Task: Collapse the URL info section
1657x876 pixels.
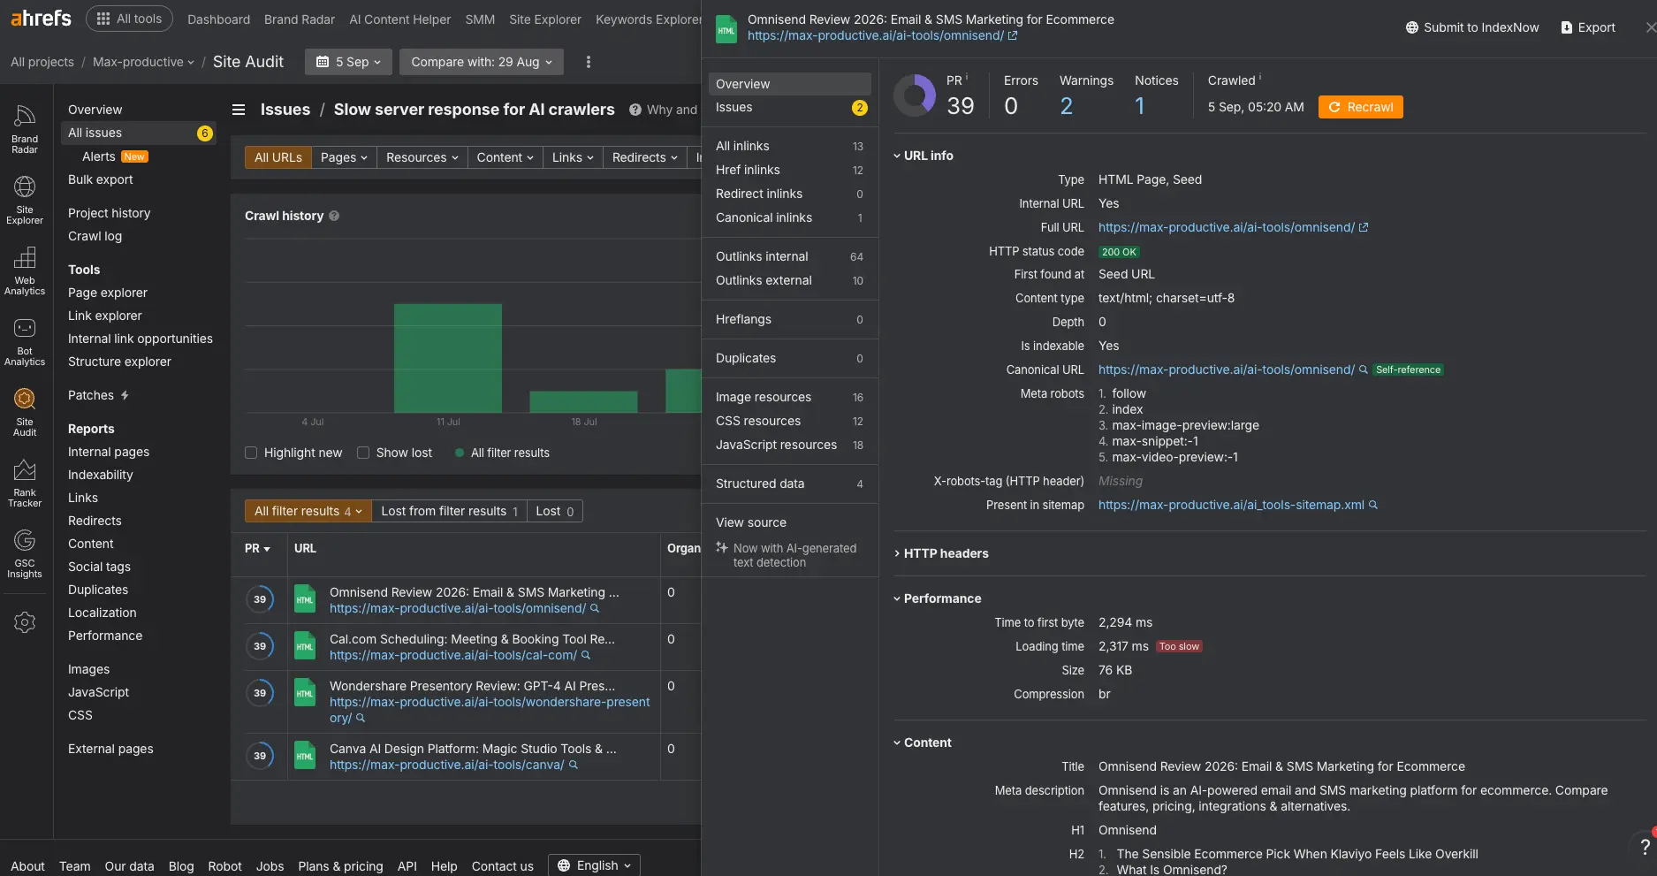Action: (924, 156)
